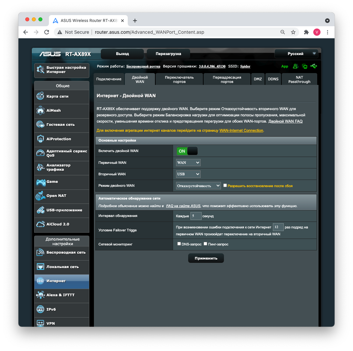This screenshot has width=353, height=351.
Task: Switch to the Переадресация портов tab
Action: coord(227,79)
